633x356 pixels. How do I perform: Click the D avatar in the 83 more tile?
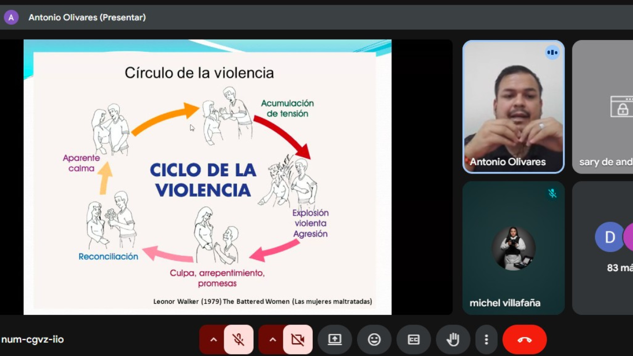[x=609, y=237]
